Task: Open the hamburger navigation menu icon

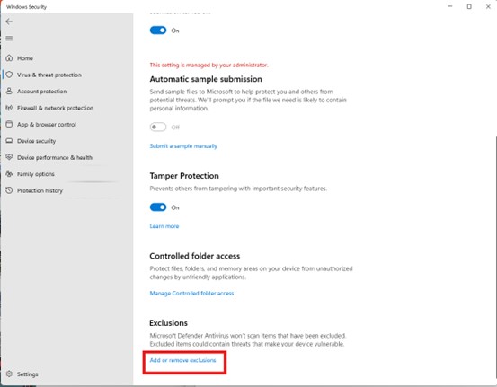Action: point(9,39)
